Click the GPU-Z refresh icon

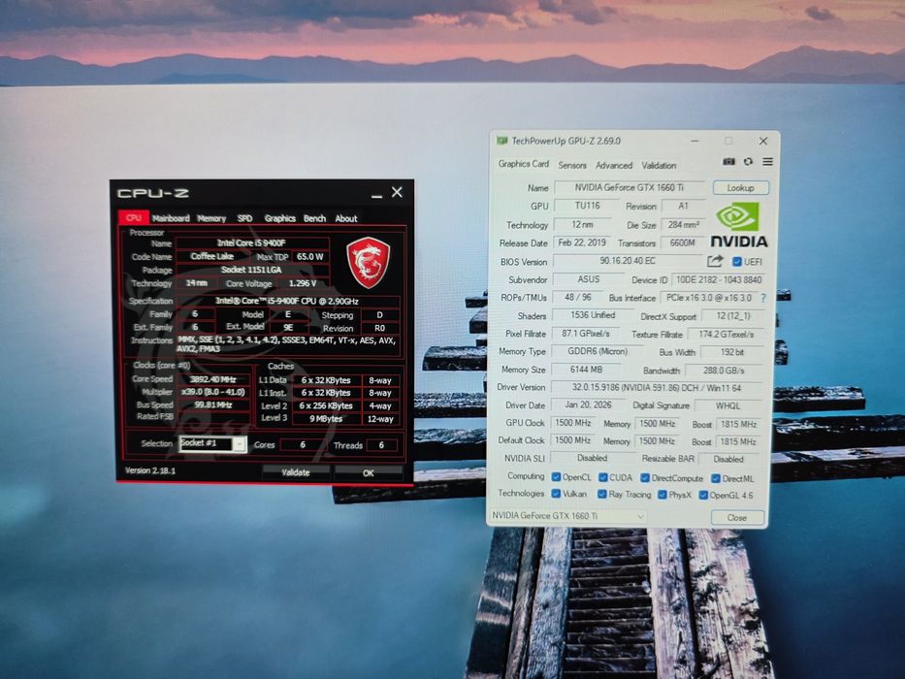[x=748, y=162]
